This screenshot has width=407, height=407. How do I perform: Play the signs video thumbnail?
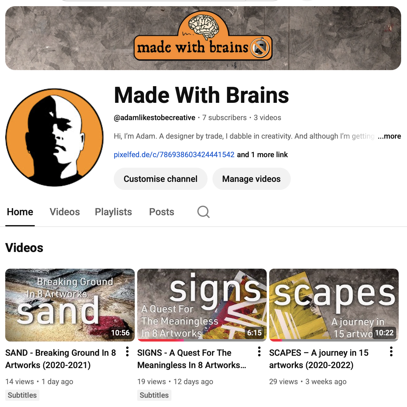(x=202, y=305)
